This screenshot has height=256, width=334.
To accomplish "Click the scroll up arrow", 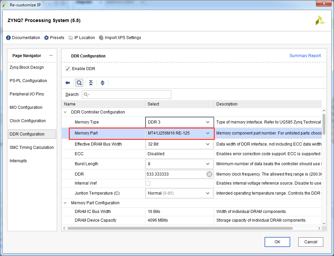I will (x=324, y=111).
